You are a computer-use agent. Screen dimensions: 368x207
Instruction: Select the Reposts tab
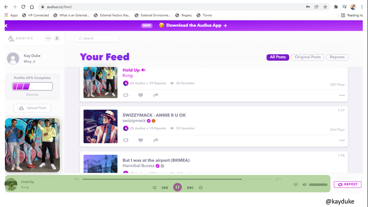(337, 57)
